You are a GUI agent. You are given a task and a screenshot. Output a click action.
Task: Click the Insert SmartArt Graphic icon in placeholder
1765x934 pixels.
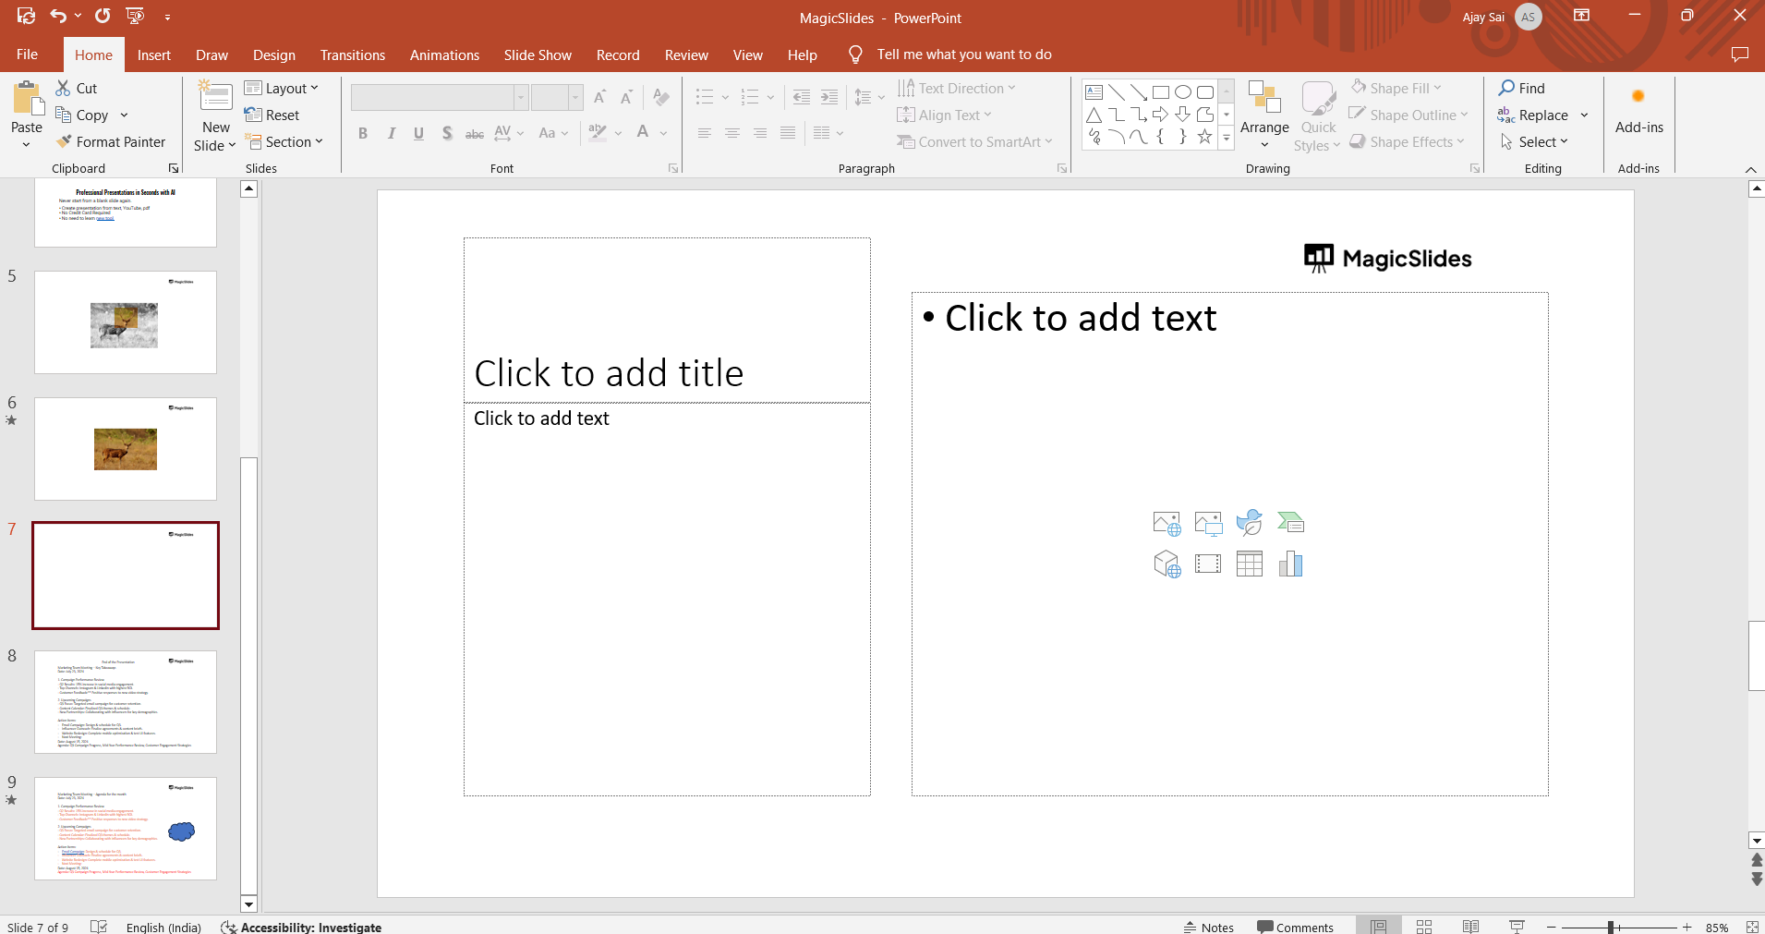[1290, 523]
